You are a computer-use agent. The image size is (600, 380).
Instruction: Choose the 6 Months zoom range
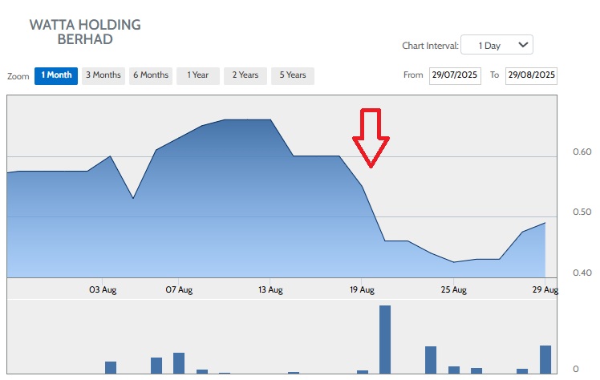point(151,75)
